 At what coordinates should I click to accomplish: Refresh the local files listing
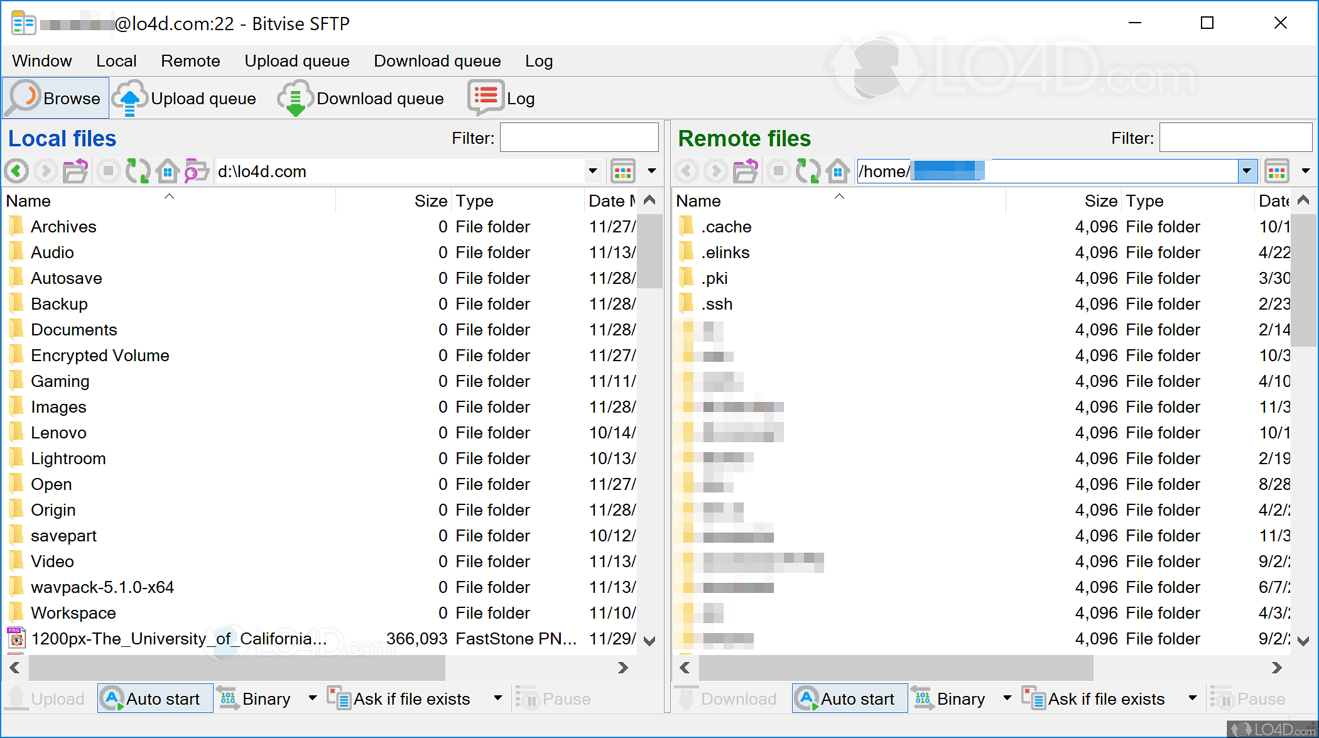138,171
